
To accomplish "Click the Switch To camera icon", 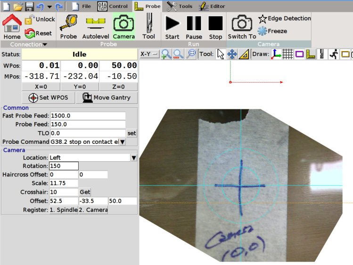I will tap(242, 26).
